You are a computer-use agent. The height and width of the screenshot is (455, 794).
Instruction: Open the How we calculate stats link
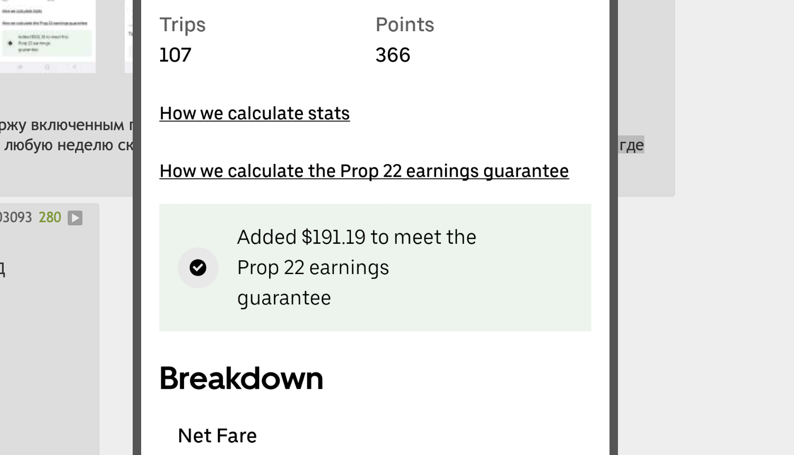[x=254, y=113]
